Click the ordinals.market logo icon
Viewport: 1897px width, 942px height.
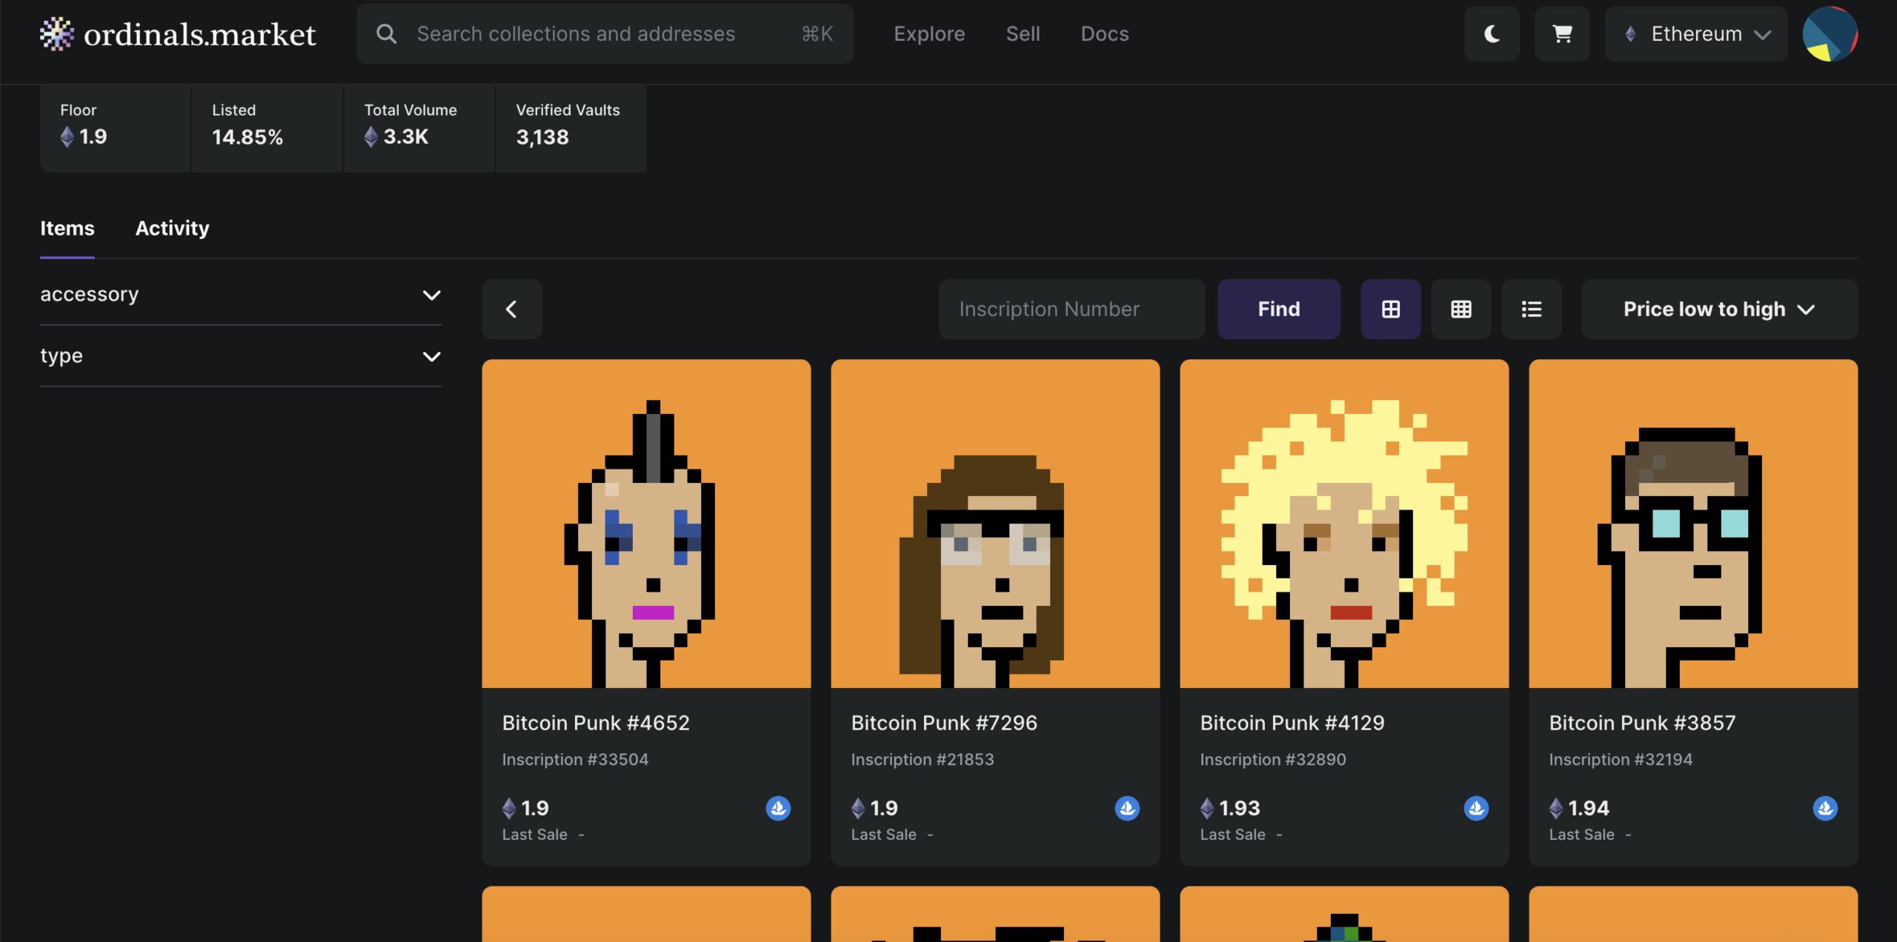click(x=57, y=34)
